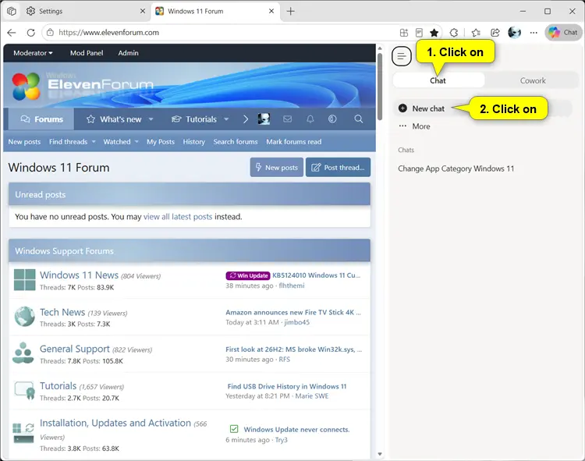This screenshot has height=461, width=585.
Task: Switch to the Chat tab in Copilot
Action: (438, 80)
